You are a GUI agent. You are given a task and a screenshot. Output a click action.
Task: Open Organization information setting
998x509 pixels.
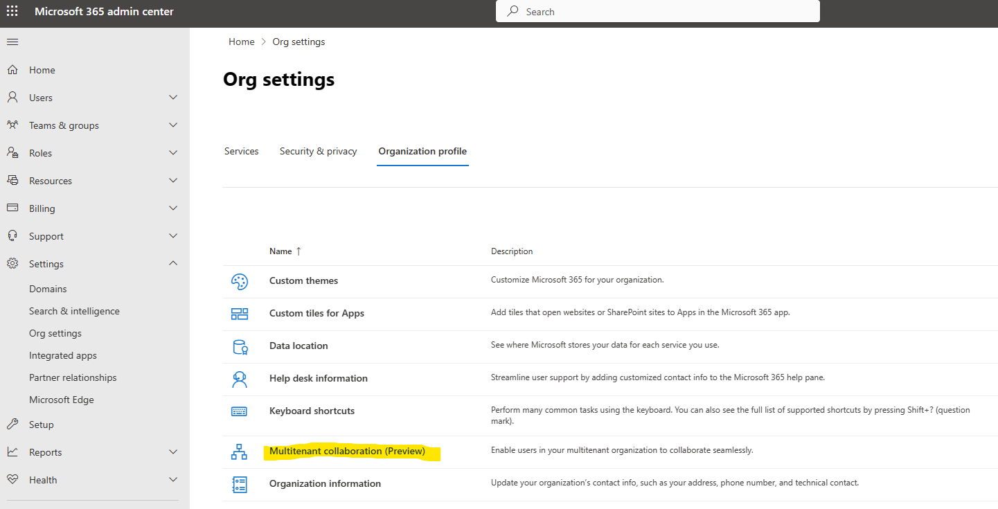[x=325, y=484]
